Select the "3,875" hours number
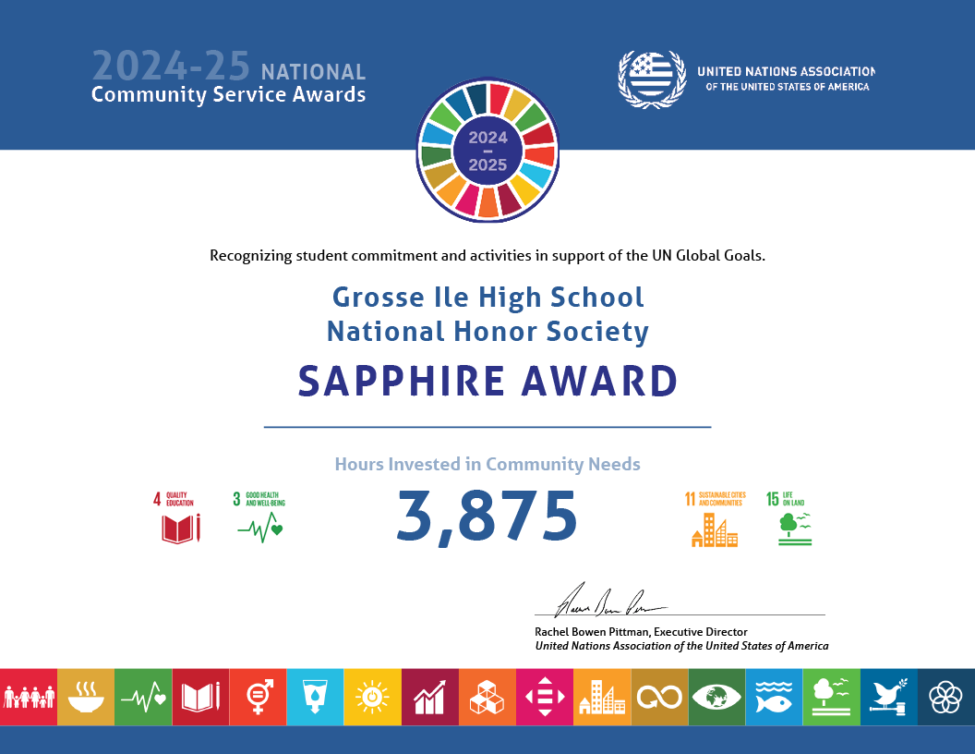 (487, 517)
